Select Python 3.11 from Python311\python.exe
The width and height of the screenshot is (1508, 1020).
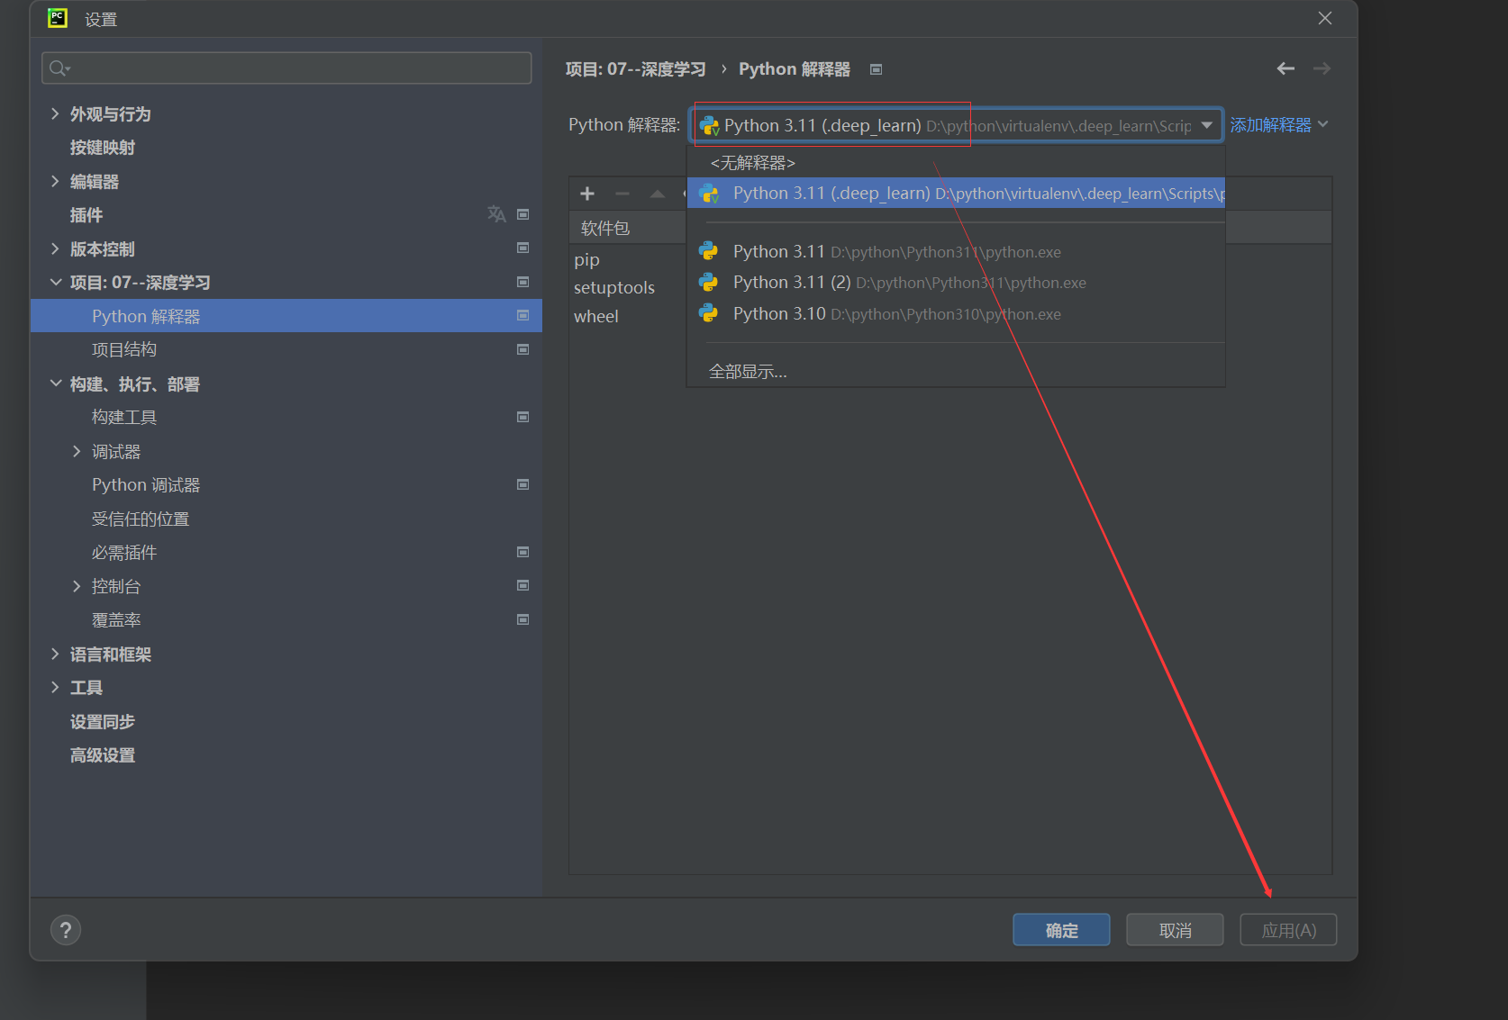click(956, 251)
